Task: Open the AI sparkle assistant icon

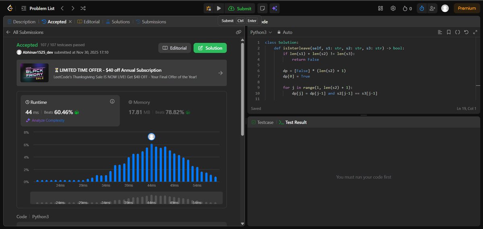Action: click(x=275, y=8)
